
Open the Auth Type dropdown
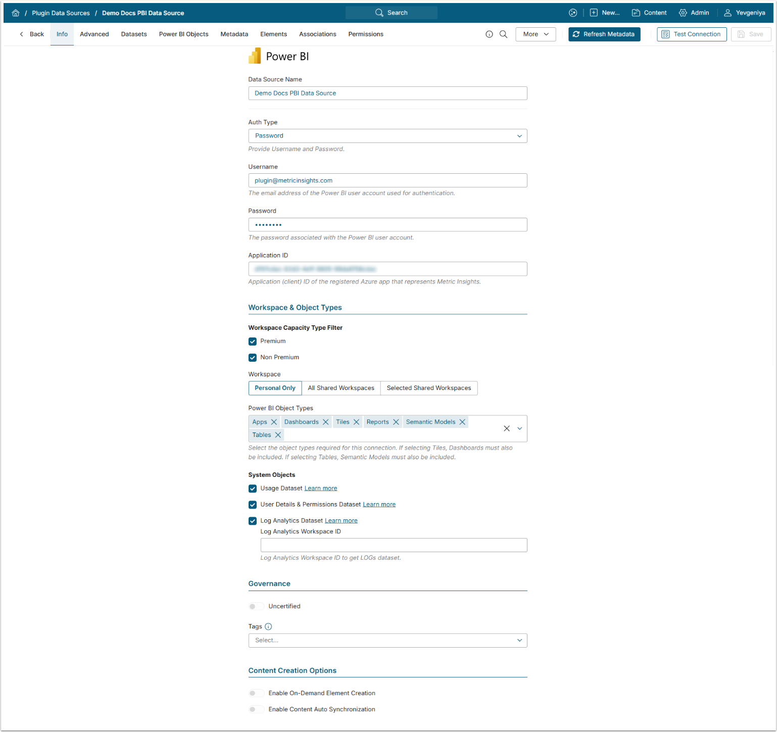click(x=387, y=136)
